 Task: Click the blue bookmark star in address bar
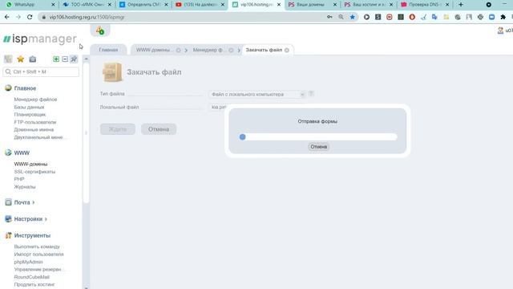point(353,17)
